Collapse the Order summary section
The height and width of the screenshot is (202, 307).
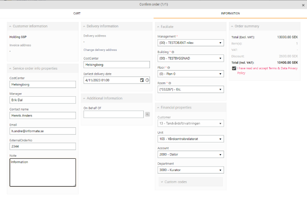point(265,26)
